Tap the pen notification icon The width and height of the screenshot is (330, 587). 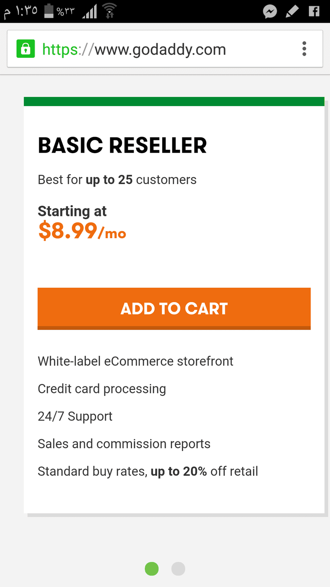[x=292, y=12]
